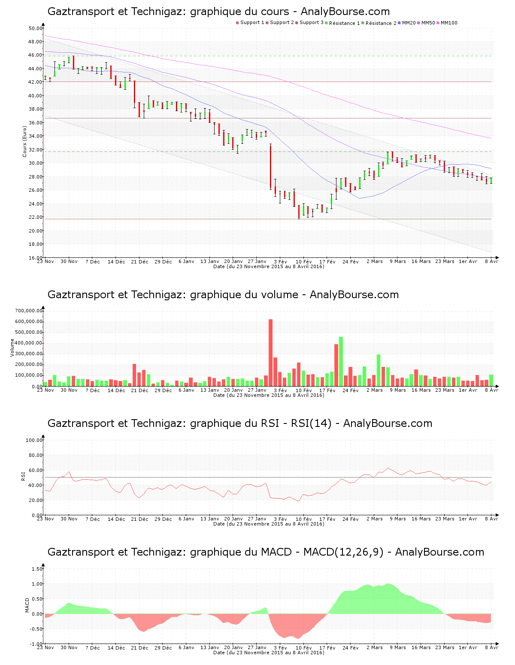Select the Support 3 legend label
Screen dimensions: 515x665
[312, 23]
